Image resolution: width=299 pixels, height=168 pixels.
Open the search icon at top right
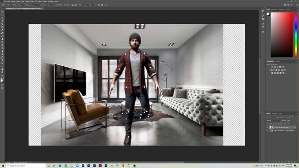pyautogui.click(x=288, y=5)
